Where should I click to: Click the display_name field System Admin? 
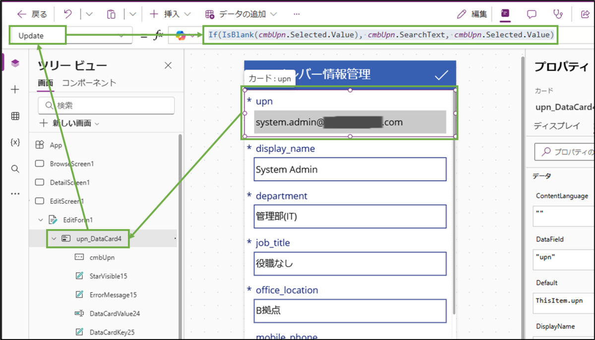point(350,169)
